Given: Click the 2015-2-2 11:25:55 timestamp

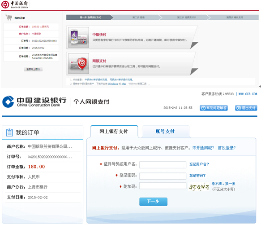Looking at the screenshot, I should point(178,108).
